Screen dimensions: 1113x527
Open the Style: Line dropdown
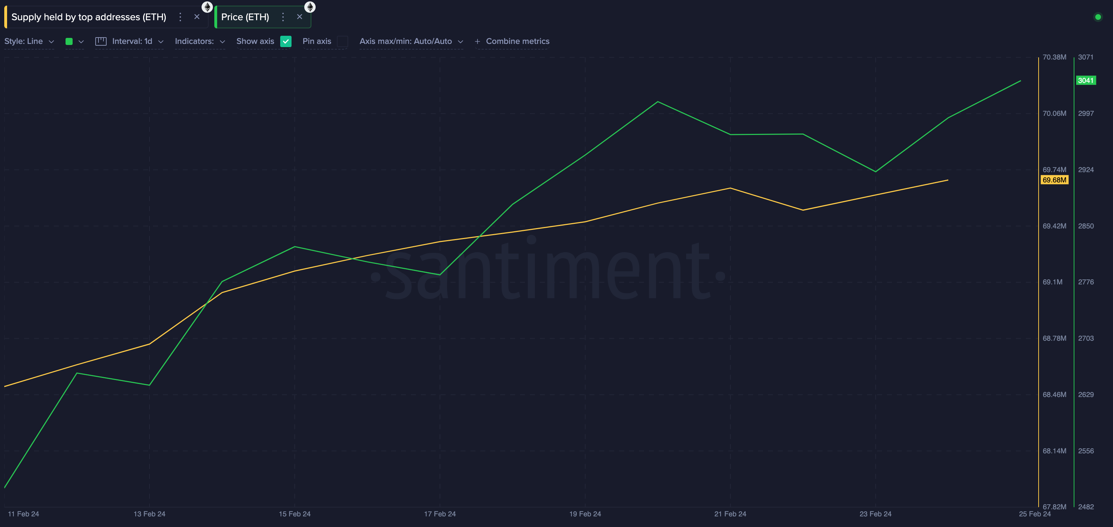point(29,41)
